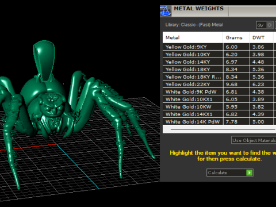Select the White Gold:10KW row
This screenshot has width=276, height=207.
tap(219, 107)
